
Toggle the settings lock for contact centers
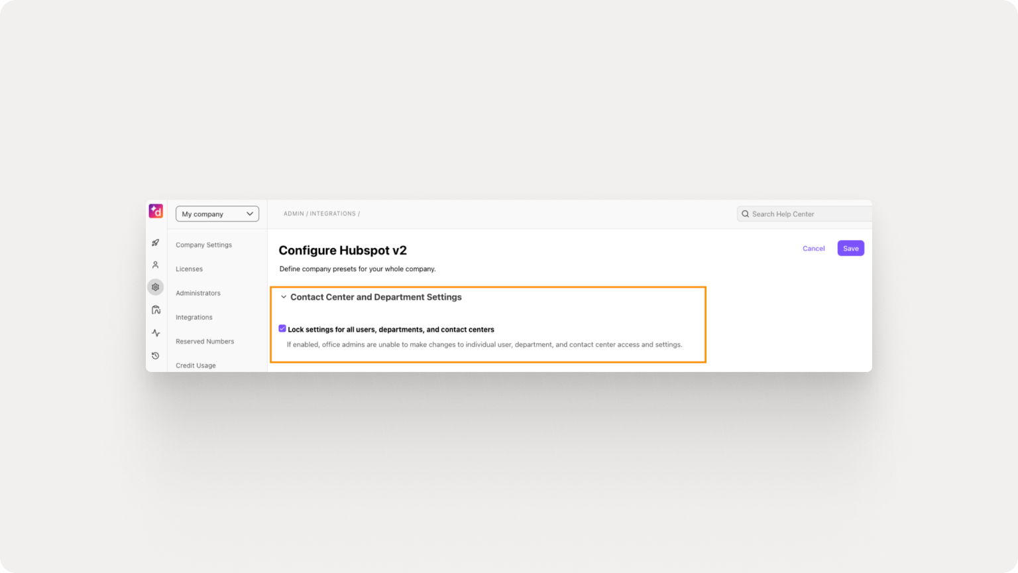(282, 328)
